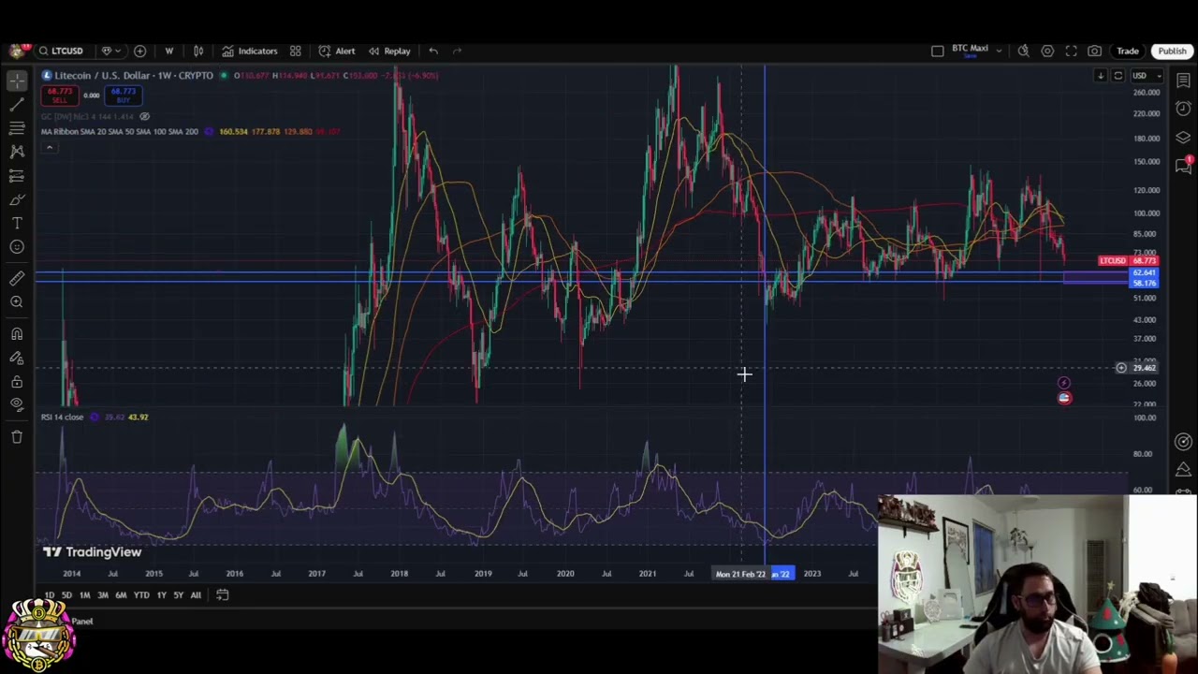Click the RSI 14 close legend
This screenshot has height=674, width=1198.
pos(62,417)
